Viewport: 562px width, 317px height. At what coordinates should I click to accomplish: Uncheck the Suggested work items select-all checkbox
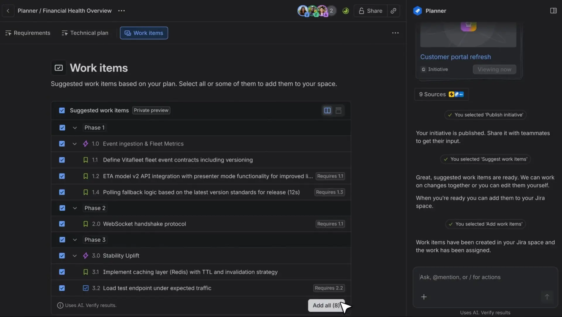pyautogui.click(x=62, y=110)
